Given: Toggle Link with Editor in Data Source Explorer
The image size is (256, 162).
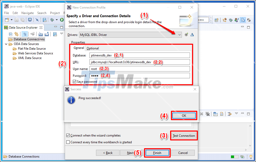Looking at the screenshot, I should pyautogui.click(x=25, y=34).
